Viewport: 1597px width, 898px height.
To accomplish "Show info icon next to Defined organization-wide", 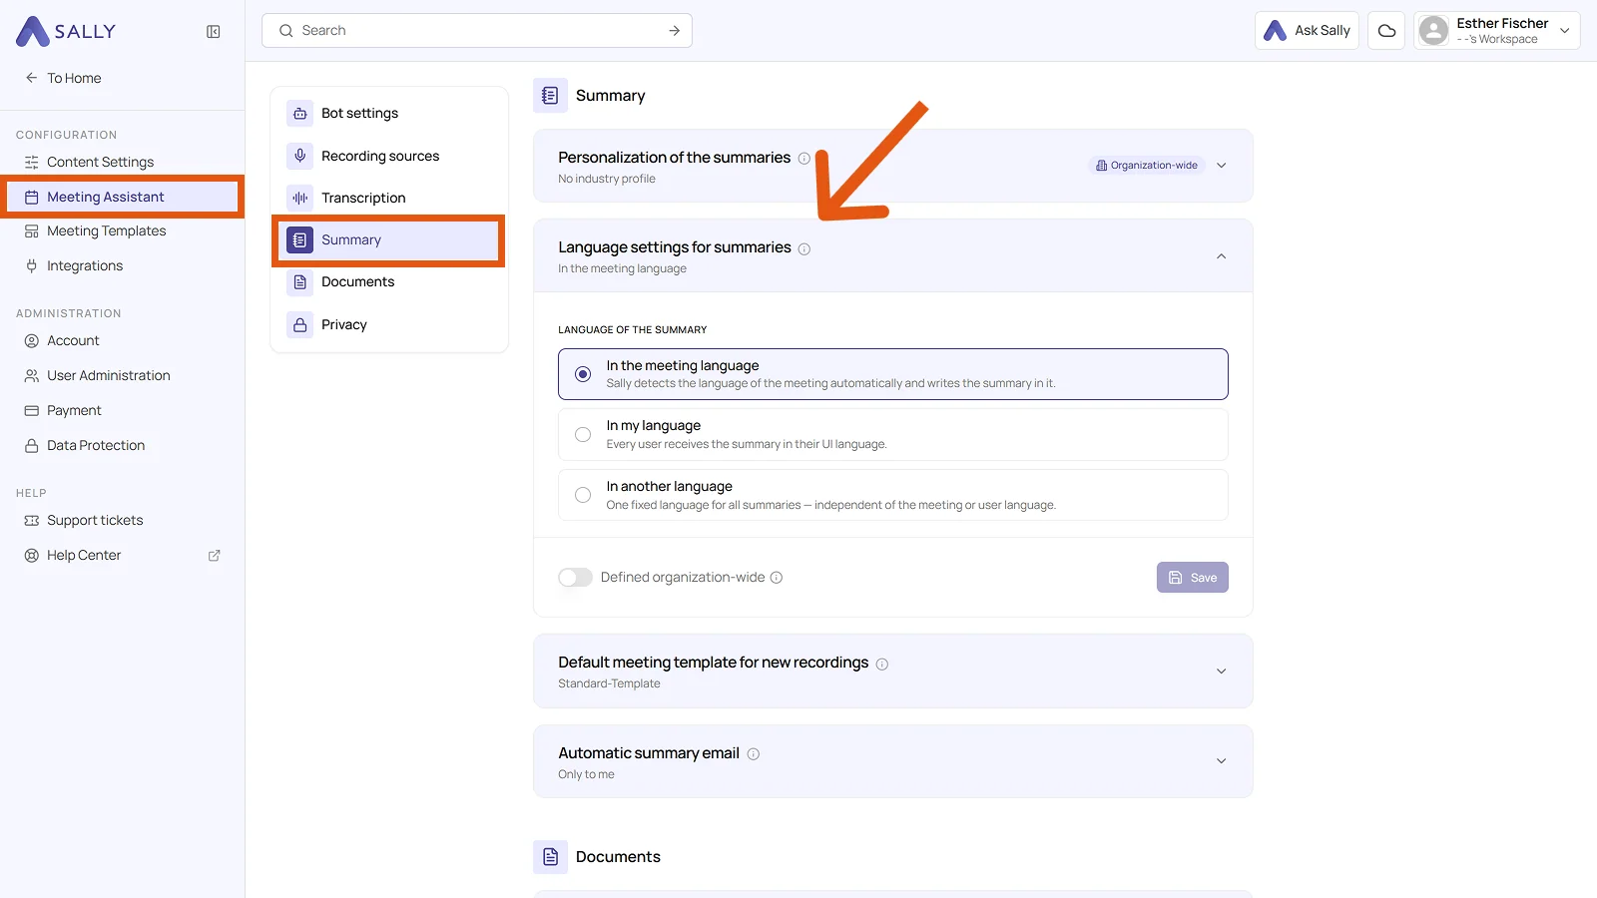I will [777, 578].
